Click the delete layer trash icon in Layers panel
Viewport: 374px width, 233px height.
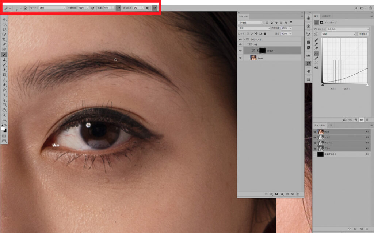coord(298,194)
